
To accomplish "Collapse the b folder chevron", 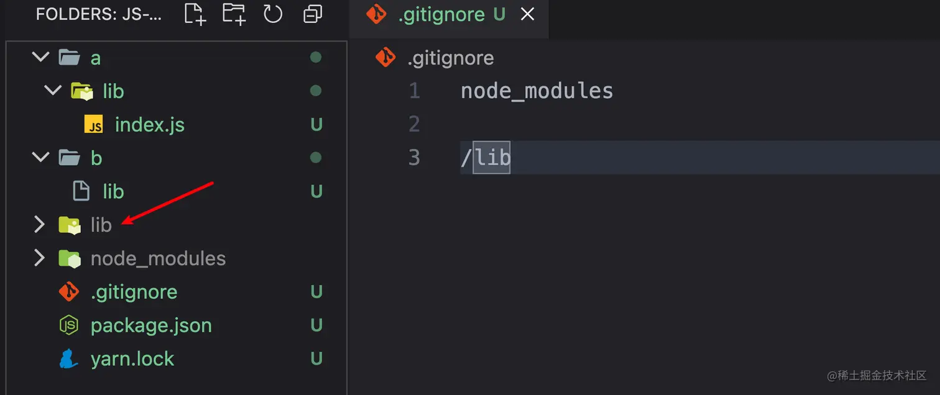I will coord(40,158).
